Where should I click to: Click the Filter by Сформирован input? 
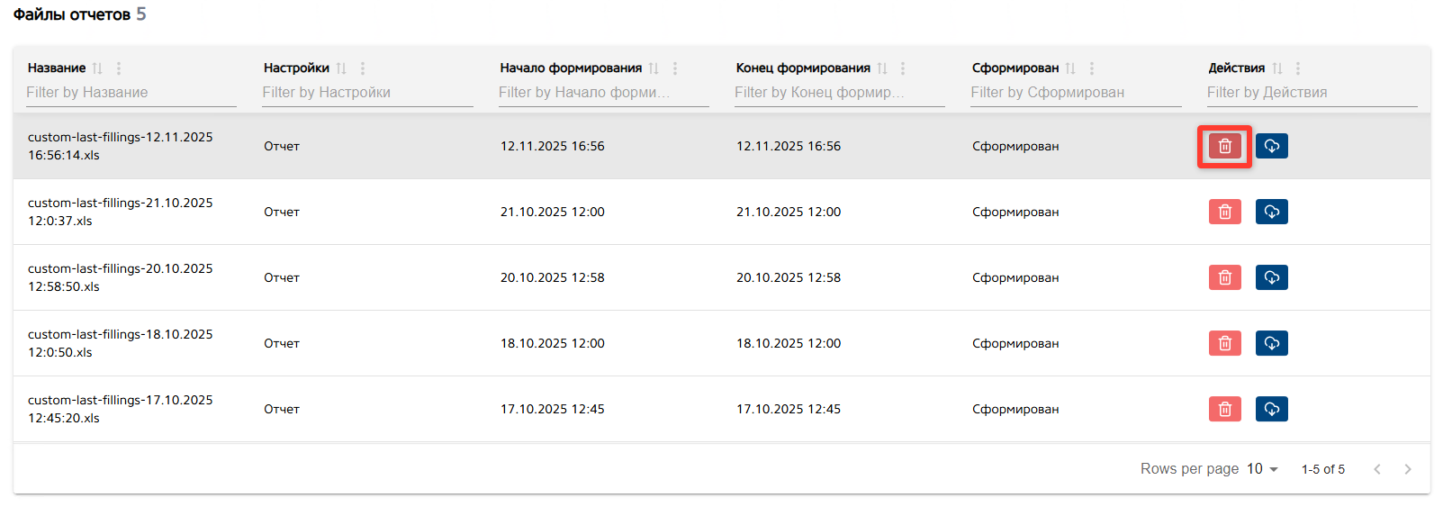pyautogui.click(x=1075, y=93)
